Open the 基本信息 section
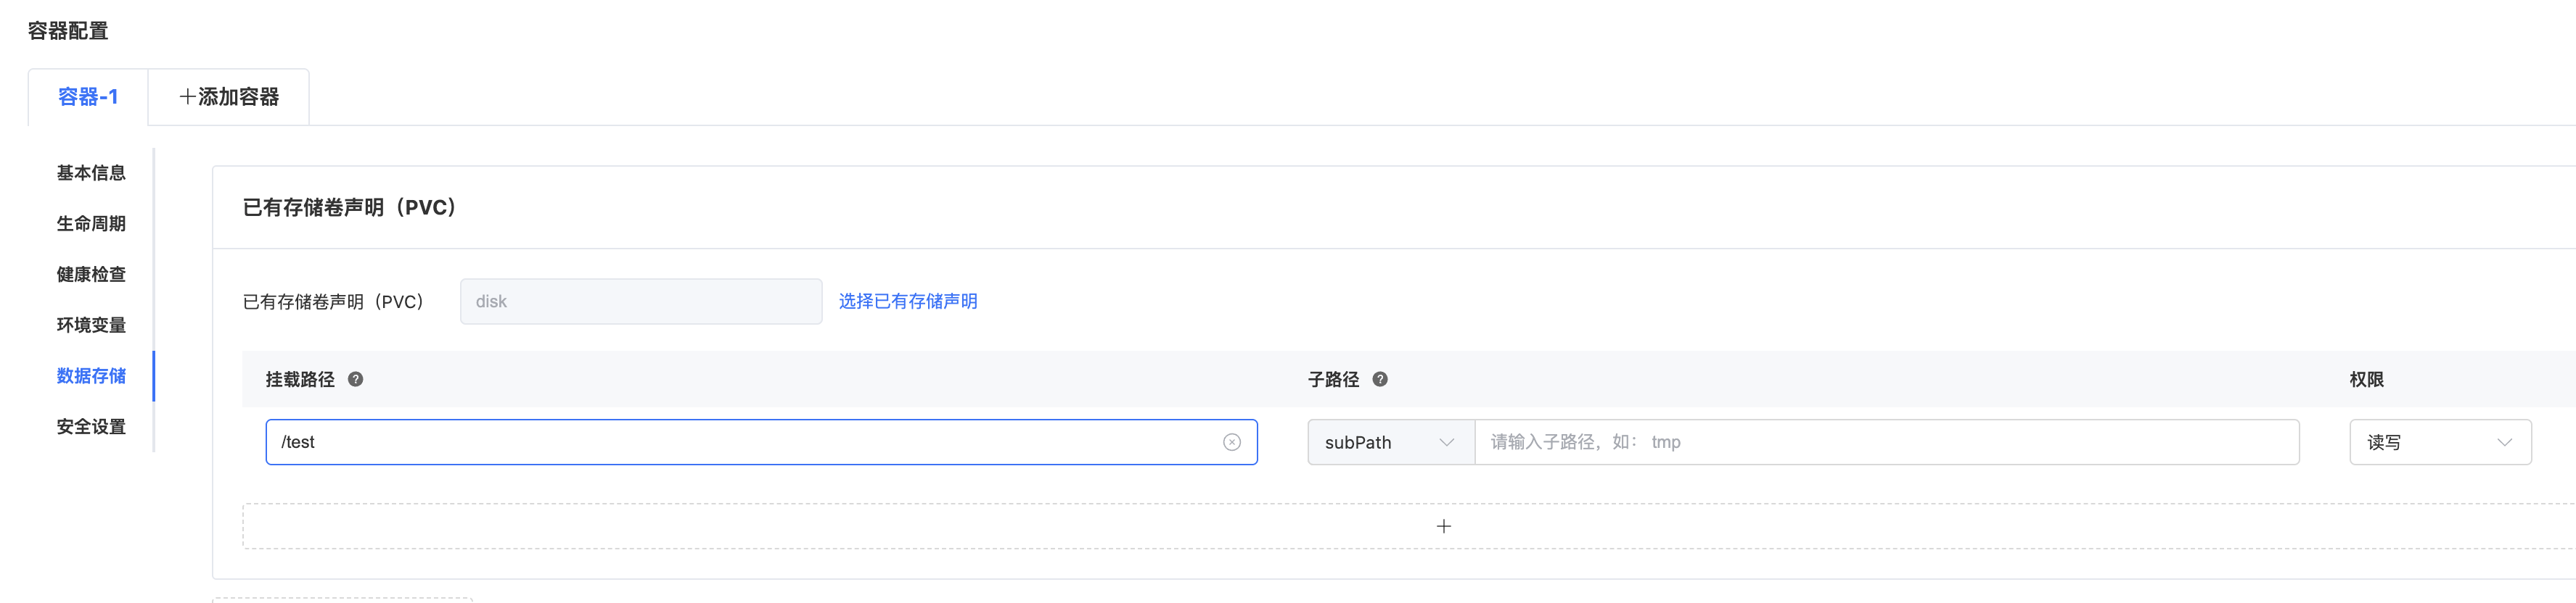 (x=91, y=172)
